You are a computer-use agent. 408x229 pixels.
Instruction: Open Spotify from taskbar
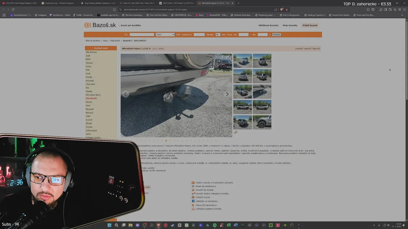[x=215, y=225]
